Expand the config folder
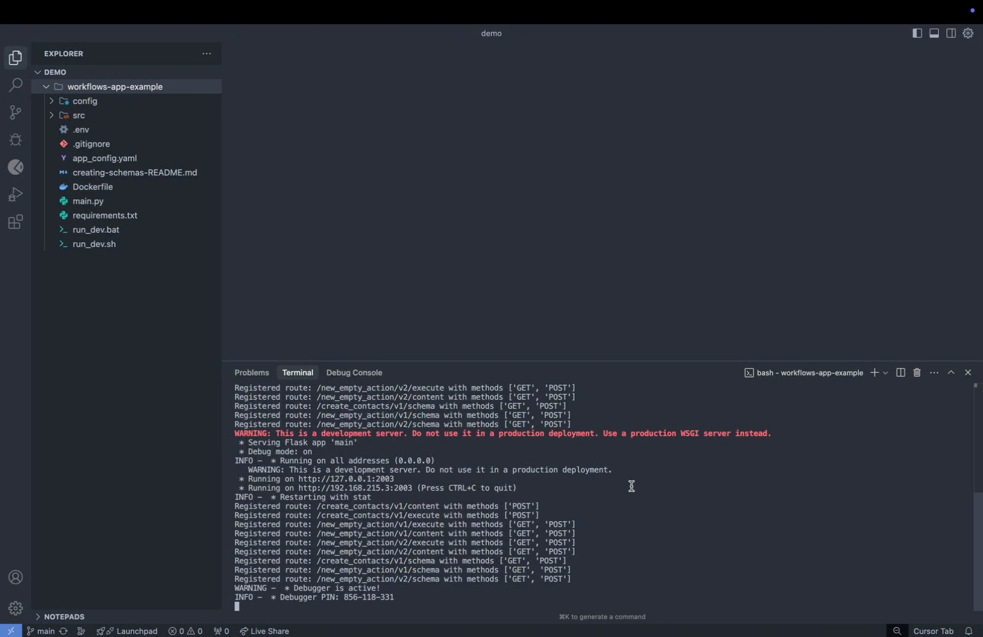 (x=85, y=101)
